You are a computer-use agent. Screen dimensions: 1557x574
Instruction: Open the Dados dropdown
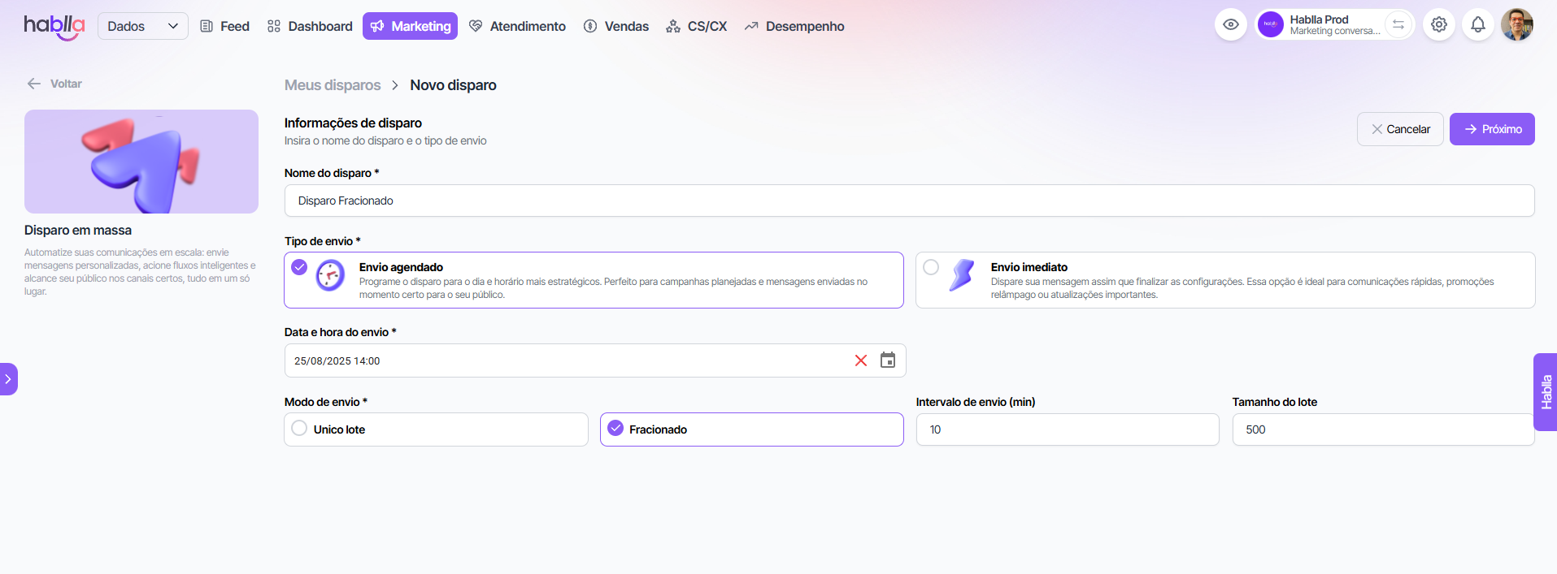point(142,26)
